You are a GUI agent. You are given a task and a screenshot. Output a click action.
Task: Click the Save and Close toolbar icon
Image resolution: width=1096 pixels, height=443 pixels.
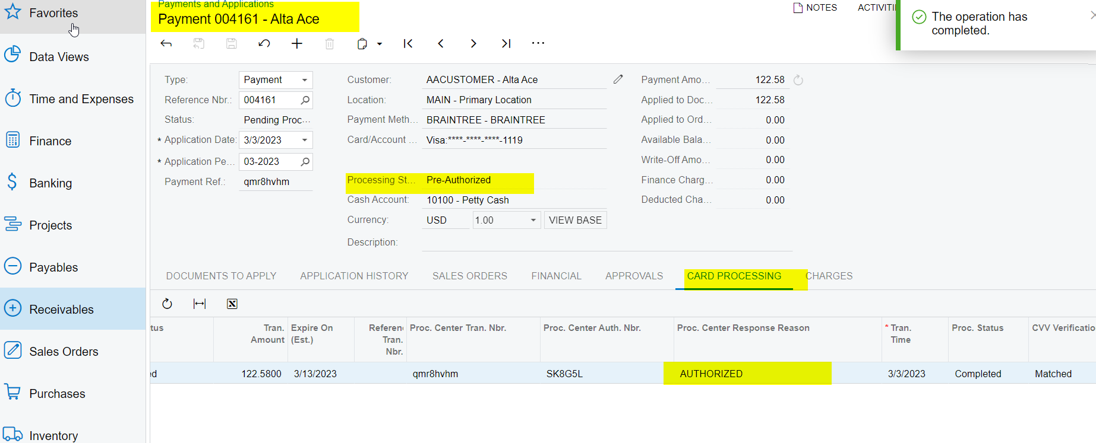click(x=199, y=43)
